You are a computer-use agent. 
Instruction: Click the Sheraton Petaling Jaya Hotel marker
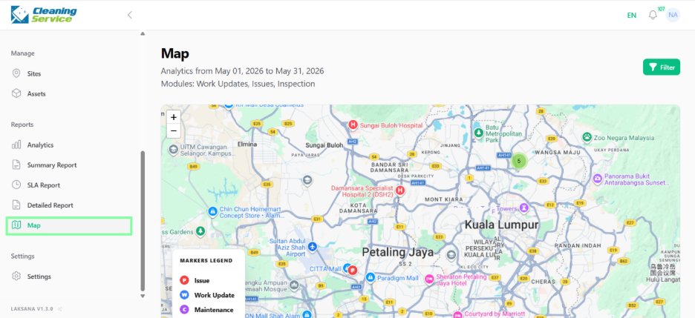pos(428,279)
